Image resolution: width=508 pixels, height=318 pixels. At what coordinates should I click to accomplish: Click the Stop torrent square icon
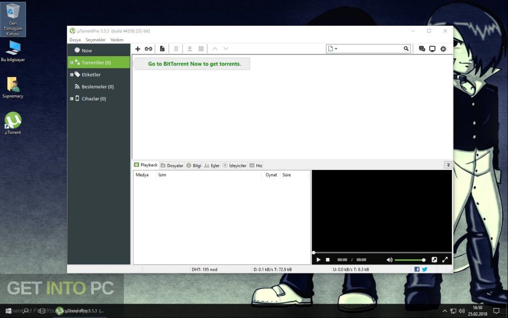click(x=201, y=49)
